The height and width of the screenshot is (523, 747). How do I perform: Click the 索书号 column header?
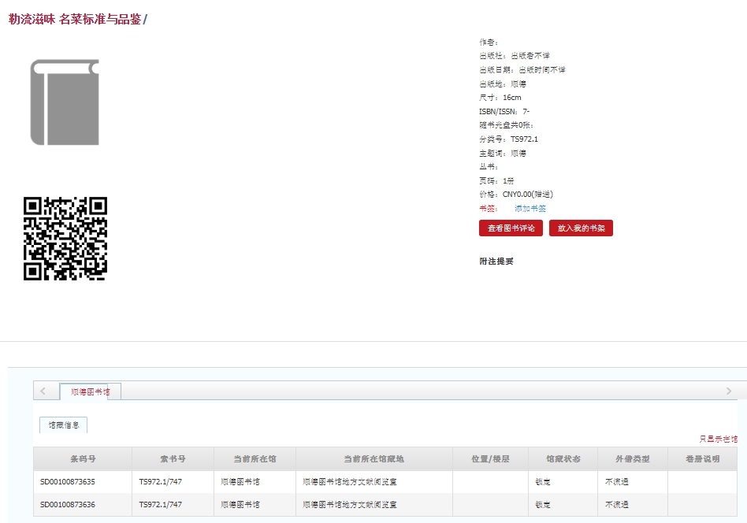pyautogui.click(x=173, y=459)
